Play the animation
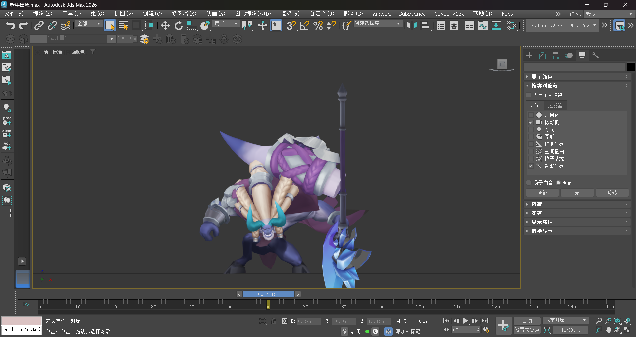The width and height of the screenshot is (636, 337). 466,321
